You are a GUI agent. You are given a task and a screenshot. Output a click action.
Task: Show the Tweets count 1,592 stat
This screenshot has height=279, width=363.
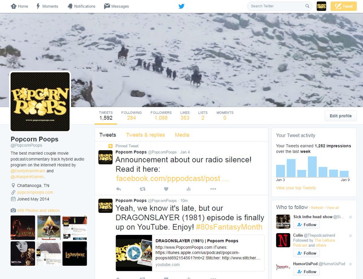point(106,115)
